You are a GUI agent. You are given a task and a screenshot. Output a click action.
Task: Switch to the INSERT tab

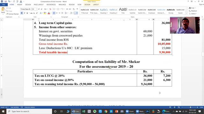click(20, 5)
